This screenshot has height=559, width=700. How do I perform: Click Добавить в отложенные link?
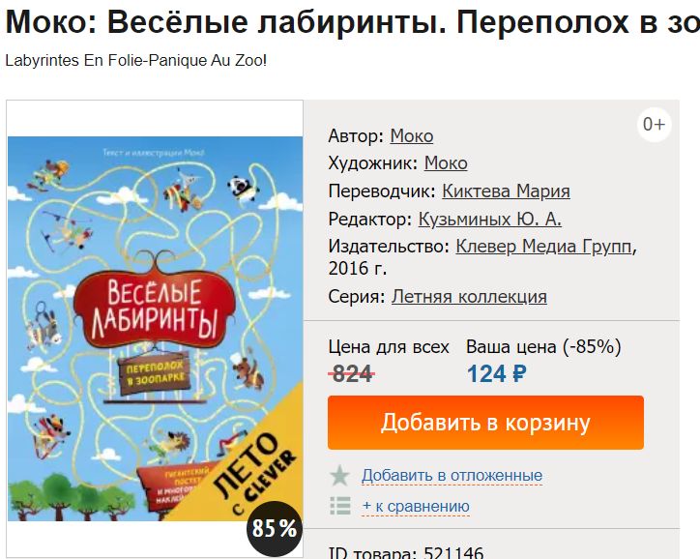click(452, 476)
